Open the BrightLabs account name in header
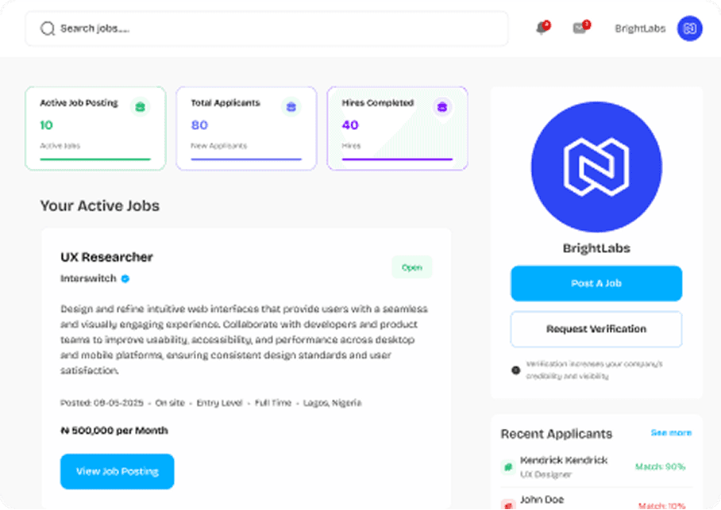Screen dimensions: 721x510 [x=640, y=29]
